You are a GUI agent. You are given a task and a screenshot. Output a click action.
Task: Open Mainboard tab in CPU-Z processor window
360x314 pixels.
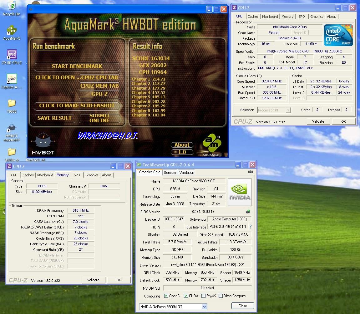tap(270, 17)
